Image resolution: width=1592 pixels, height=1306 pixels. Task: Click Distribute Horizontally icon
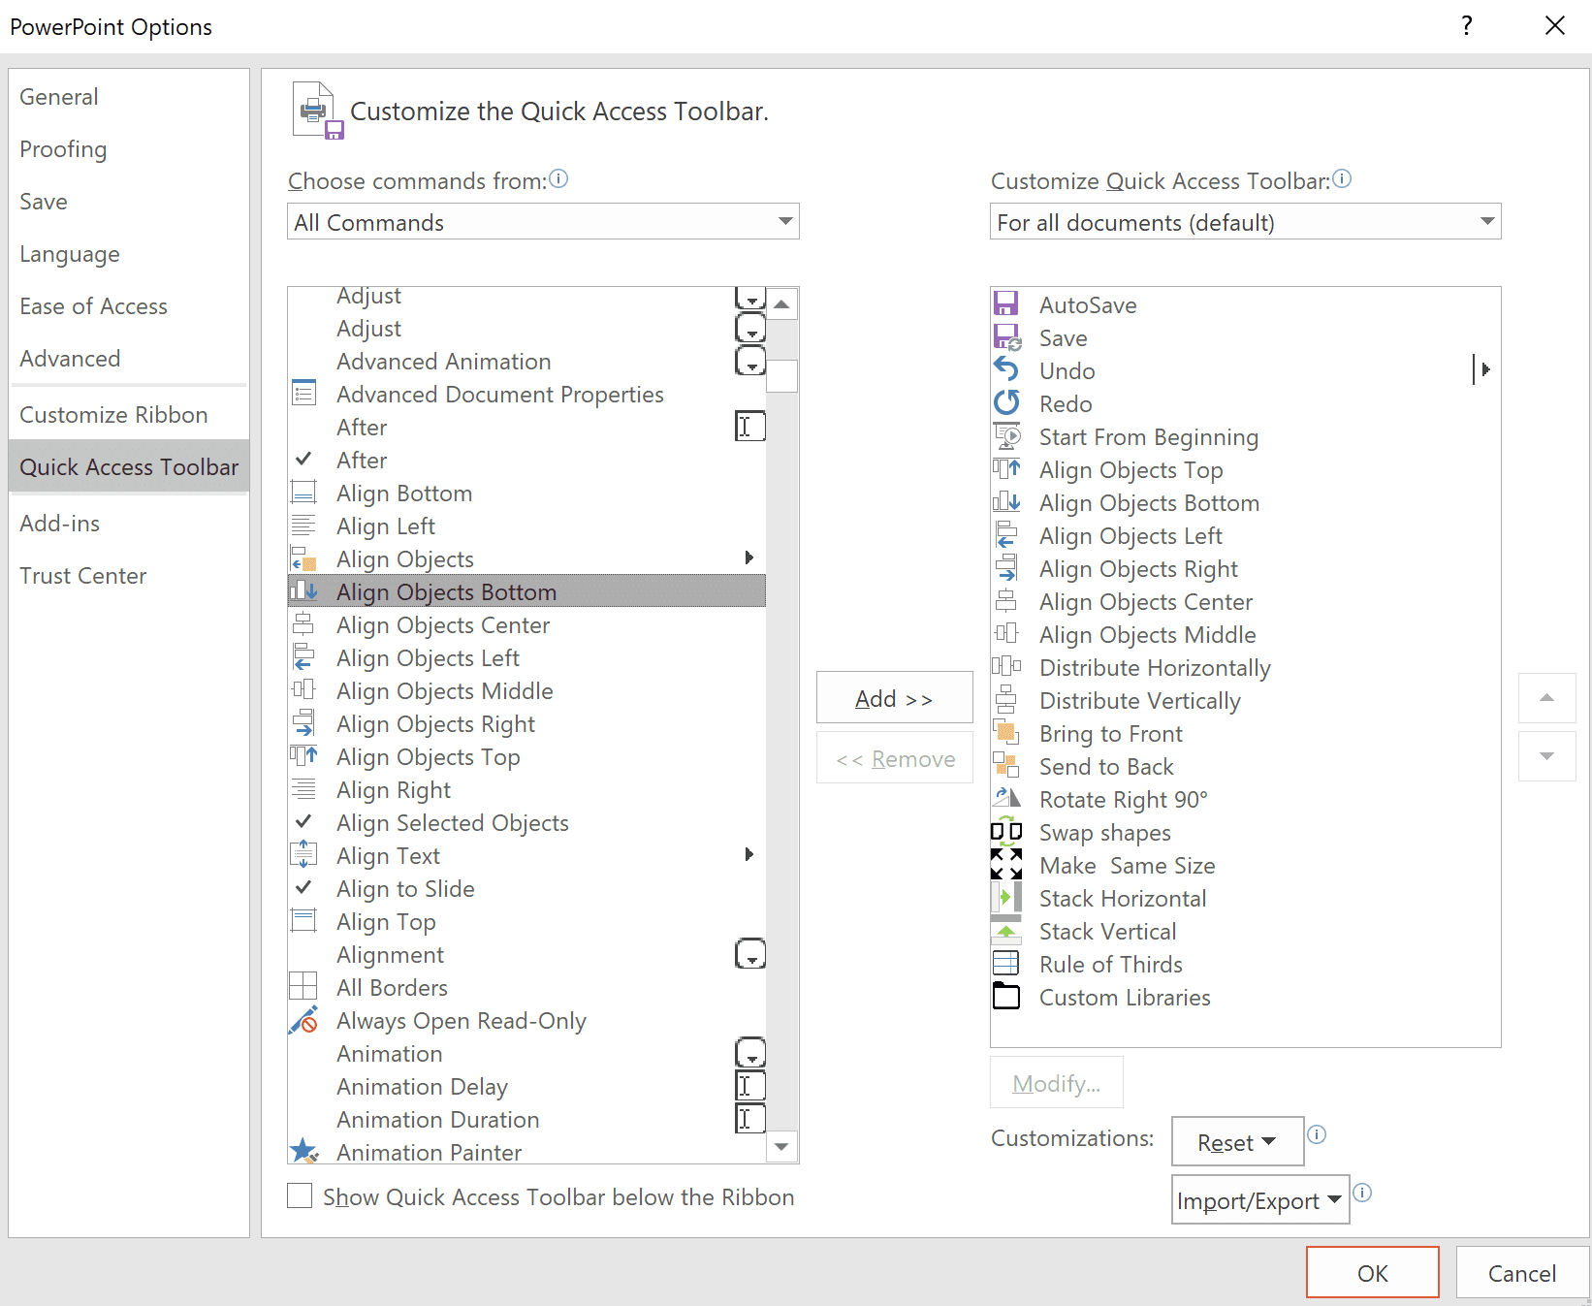click(x=1005, y=667)
